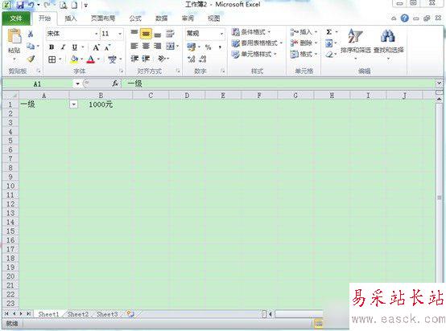Click the Paste clipboard icon
Image resolution: width=446 pixels, height=331 pixels.
[x=14, y=37]
